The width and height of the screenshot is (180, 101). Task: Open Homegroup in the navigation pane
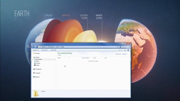pyautogui.click(x=37, y=69)
